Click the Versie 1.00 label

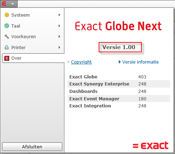pos(119,47)
